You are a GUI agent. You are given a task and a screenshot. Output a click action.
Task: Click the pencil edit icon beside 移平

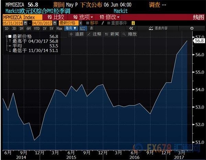(x=103, y=23)
